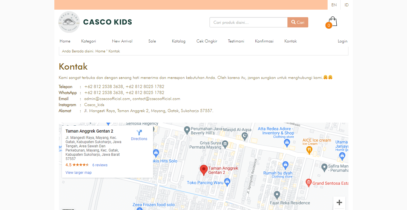The height and width of the screenshot is (210, 407).
Task: Click the orange cart count badge
Action: pyautogui.click(x=328, y=26)
